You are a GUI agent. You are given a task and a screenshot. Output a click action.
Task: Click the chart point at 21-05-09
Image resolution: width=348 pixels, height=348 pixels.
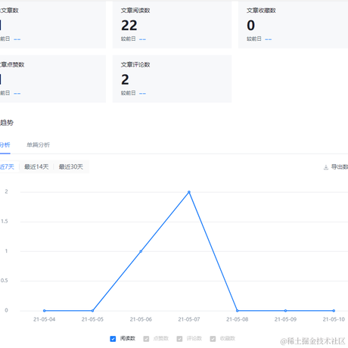coord(285,311)
